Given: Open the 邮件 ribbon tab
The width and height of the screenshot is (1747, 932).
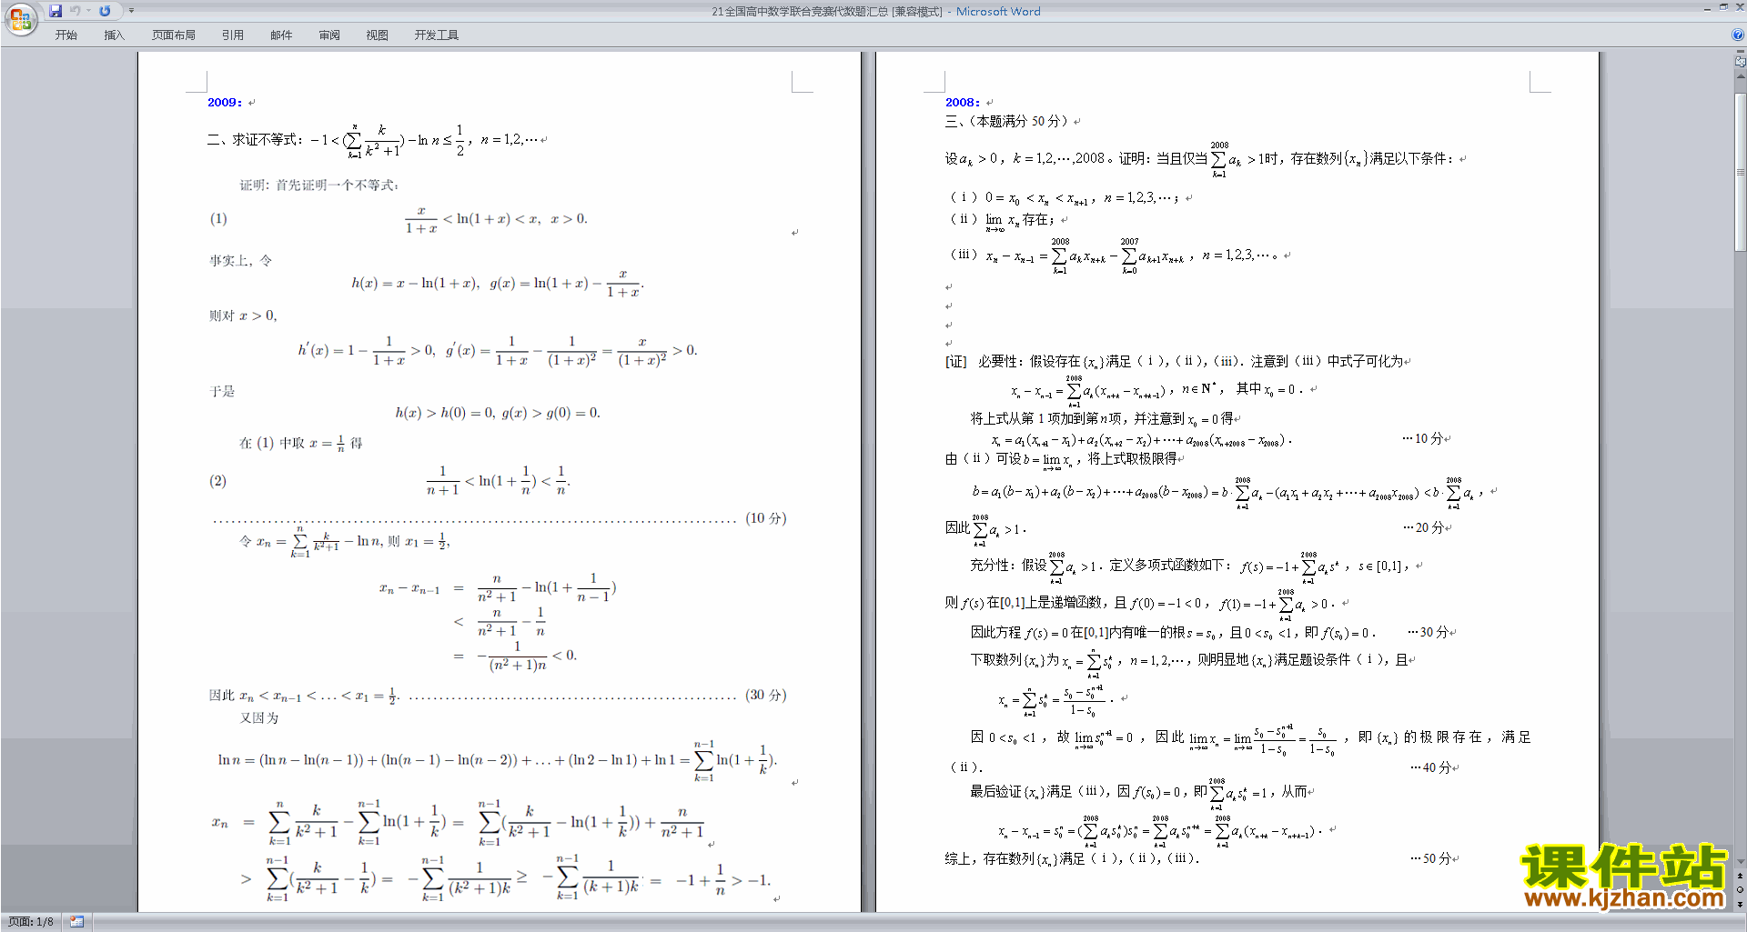Looking at the screenshot, I should pyautogui.click(x=281, y=35).
